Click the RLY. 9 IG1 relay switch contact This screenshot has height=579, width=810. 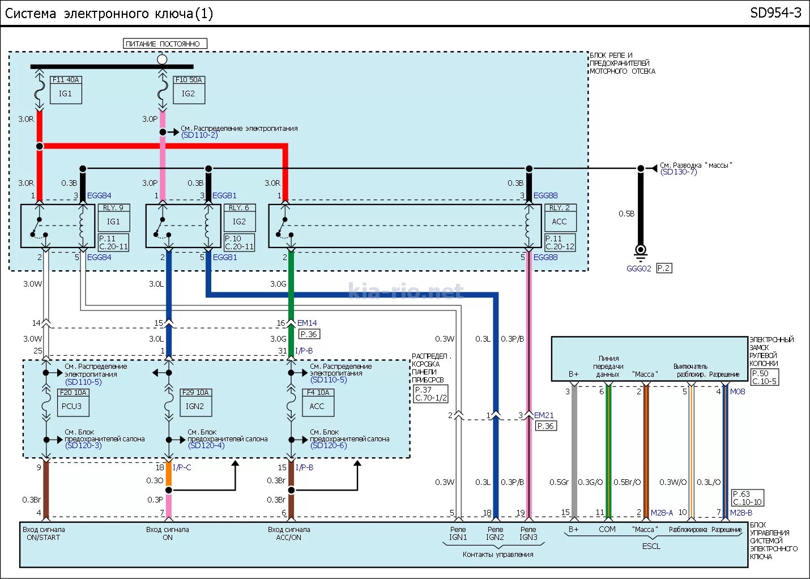(x=39, y=227)
